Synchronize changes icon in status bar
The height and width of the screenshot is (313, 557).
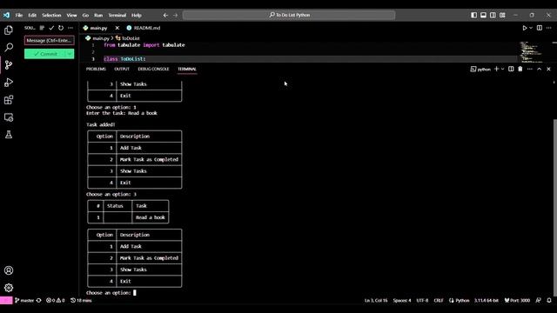point(38,300)
